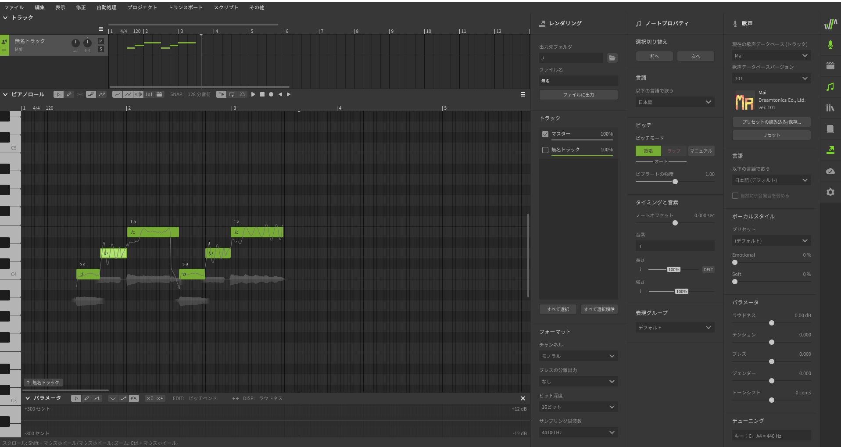Mute the 無名トラック with the M button

[101, 41]
